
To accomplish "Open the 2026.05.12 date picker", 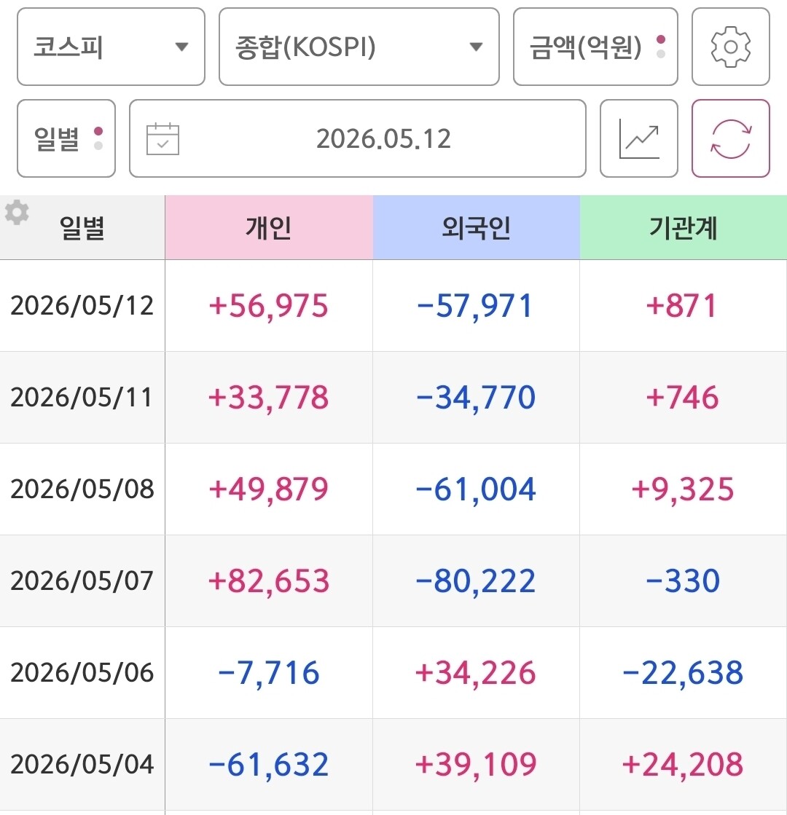I will [x=358, y=138].
